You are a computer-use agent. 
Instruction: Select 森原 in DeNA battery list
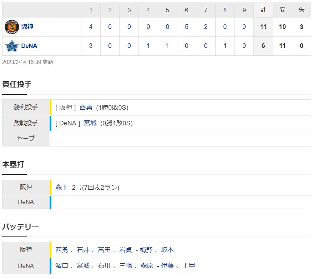tap(146, 266)
